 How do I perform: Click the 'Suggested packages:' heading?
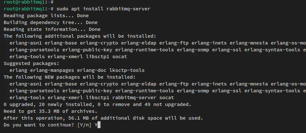tap(31, 63)
